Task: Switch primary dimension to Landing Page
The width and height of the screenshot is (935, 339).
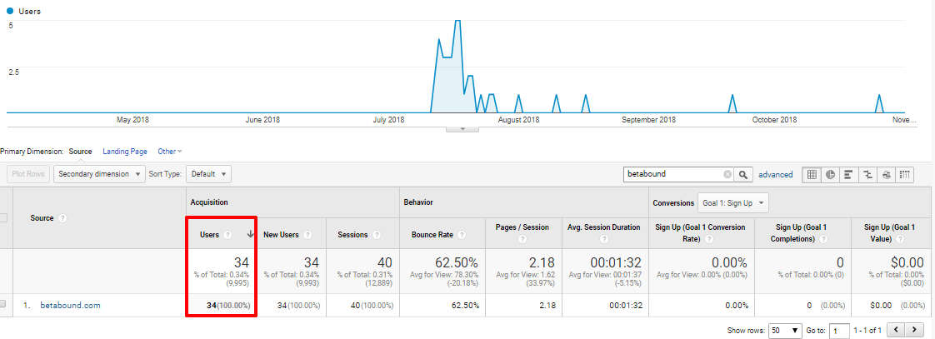Action: [125, 152]
